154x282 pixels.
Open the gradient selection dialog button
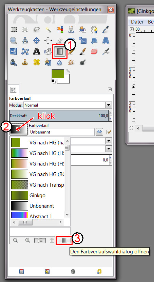[x=64, y=240]
